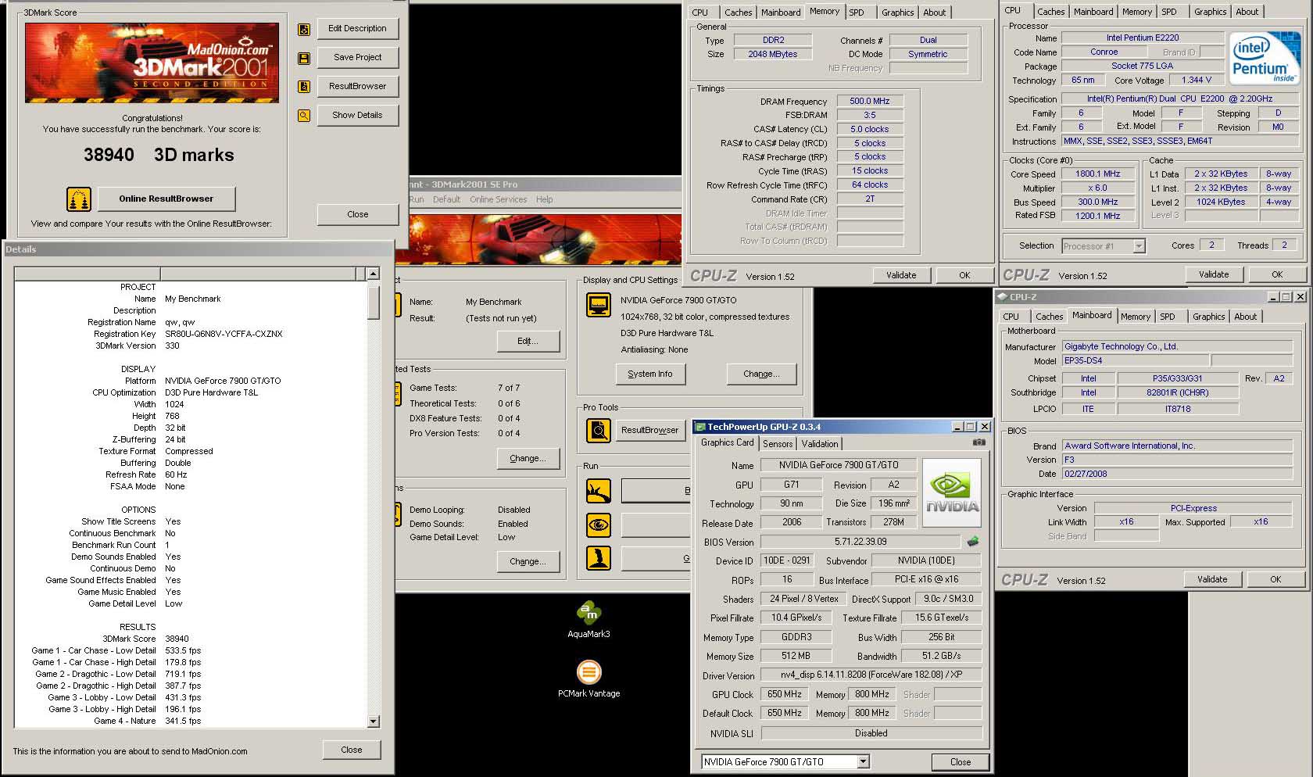The image size is (1313, 777).
Task: Click the Show Details button
Action: (x=358, y=116)
